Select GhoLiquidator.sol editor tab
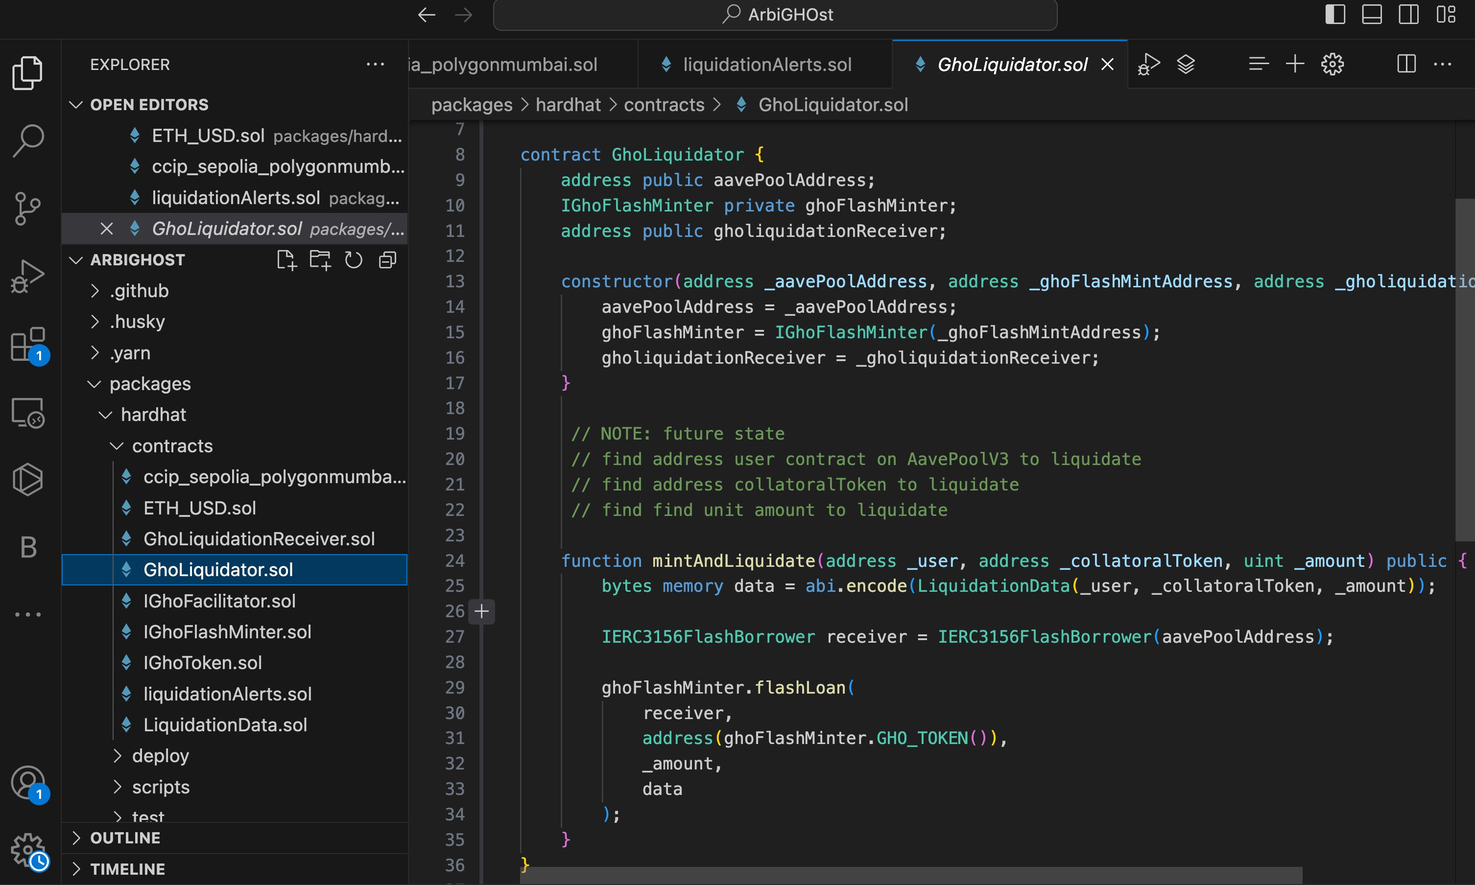Viewport: 1475px width, 885px height. [x=1010, y=65]
